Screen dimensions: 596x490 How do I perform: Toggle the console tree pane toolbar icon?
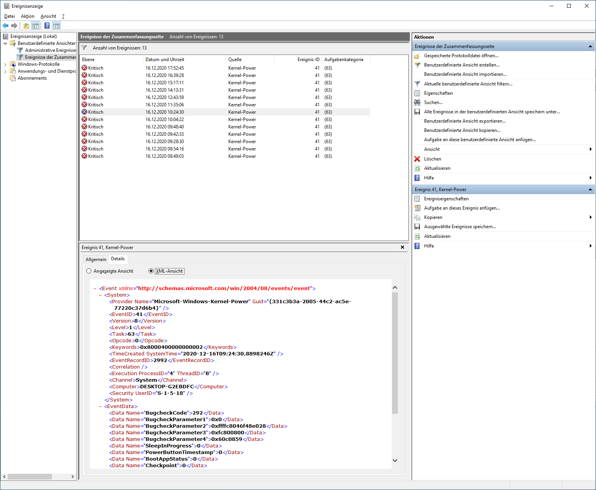[36, 26]
